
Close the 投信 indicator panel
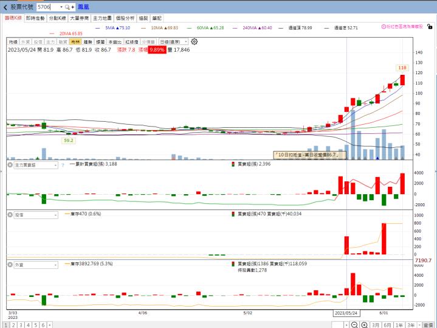pyautogui.click(x=10, y=214)
